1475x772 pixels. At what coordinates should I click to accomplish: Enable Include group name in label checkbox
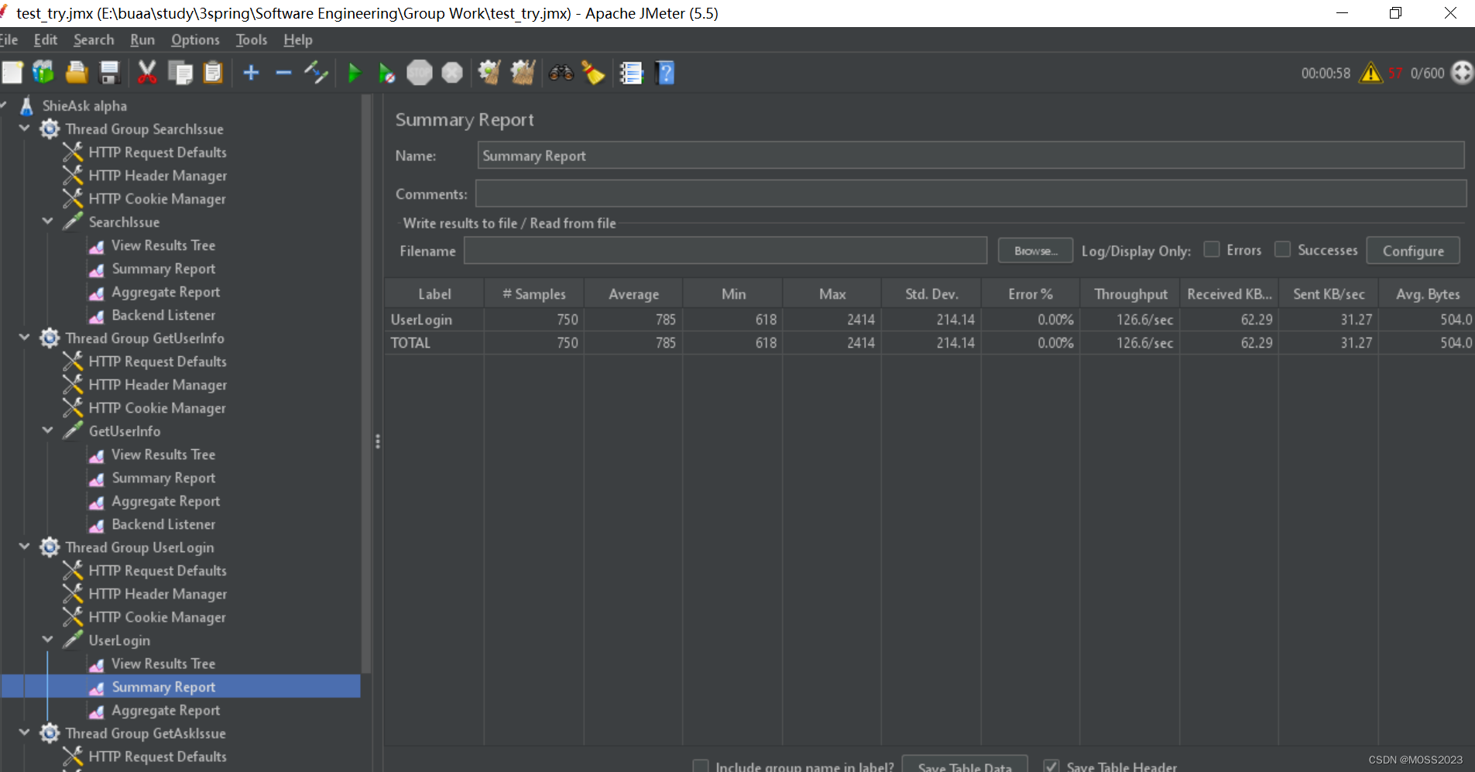click(x=700, y=766)
